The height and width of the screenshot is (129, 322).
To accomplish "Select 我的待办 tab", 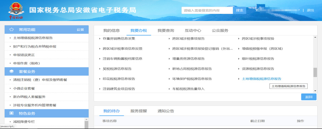I will [112, 111].
